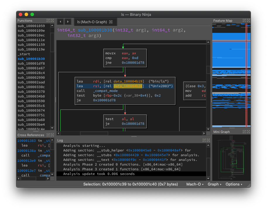
Task: Select _start in the Functions list
Action: [x=24, y=54]
